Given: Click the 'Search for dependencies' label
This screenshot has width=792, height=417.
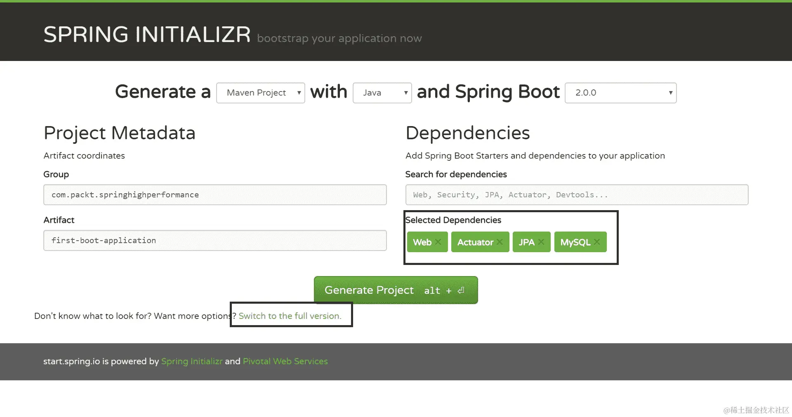Looking at the screenshot, I should [x=456, y=174].
